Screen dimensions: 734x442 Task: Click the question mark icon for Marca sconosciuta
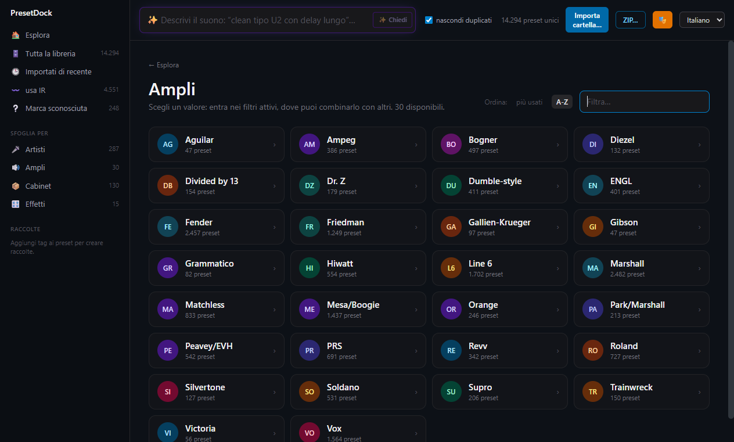coord(16,109)
